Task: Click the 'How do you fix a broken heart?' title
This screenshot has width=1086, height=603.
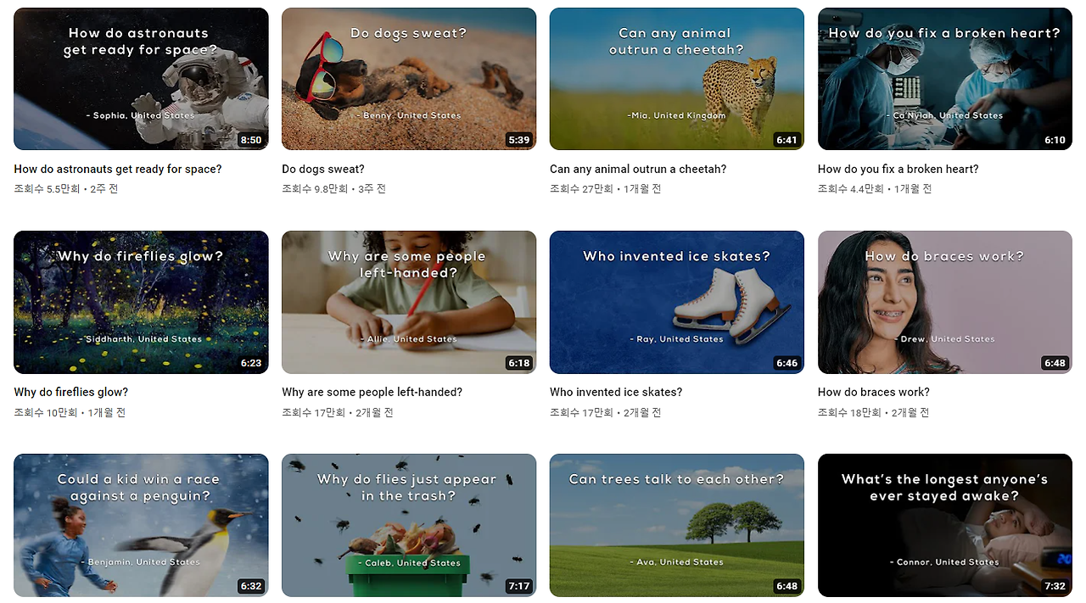Action: (898, 169)
